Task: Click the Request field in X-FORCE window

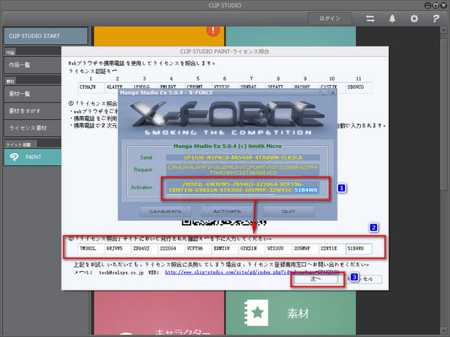Action: pyautogui.click(x=243, y=170)
